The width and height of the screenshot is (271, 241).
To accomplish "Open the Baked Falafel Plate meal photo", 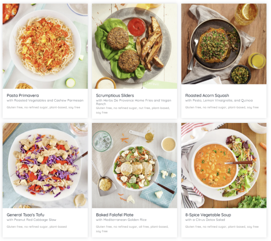I will click(x=135, y=165).
